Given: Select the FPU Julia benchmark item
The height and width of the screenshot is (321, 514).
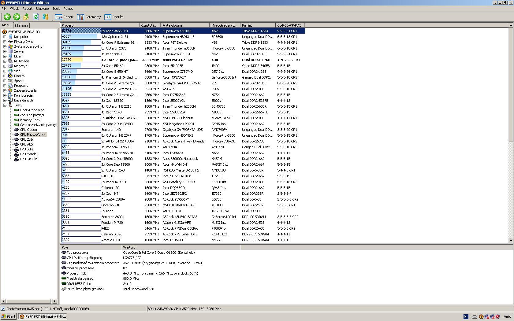Looking at the screenshot, I should tap(26, 149).
